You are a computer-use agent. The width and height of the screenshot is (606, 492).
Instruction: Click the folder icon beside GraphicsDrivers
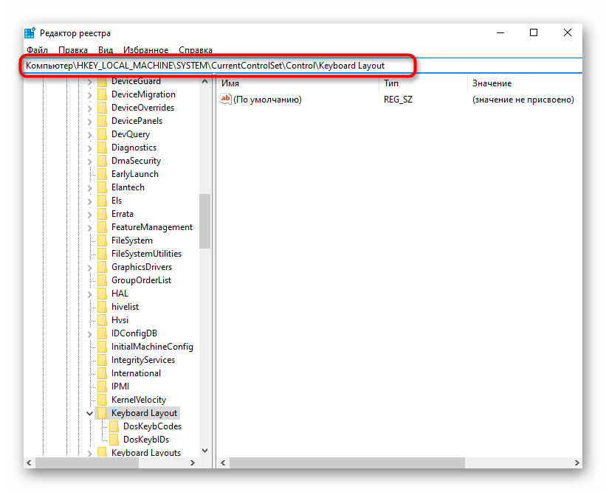coord(102,267)
